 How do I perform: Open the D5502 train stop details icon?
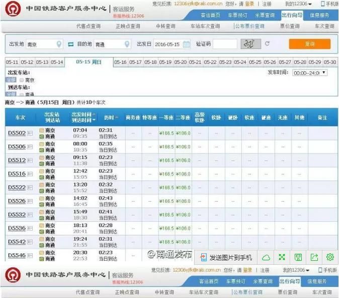tap(30, 133)
